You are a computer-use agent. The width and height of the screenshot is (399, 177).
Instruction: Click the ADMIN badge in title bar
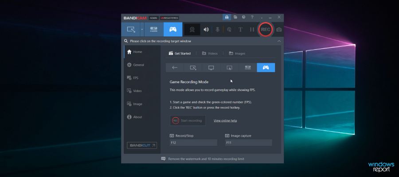click(x=153, y=18)
